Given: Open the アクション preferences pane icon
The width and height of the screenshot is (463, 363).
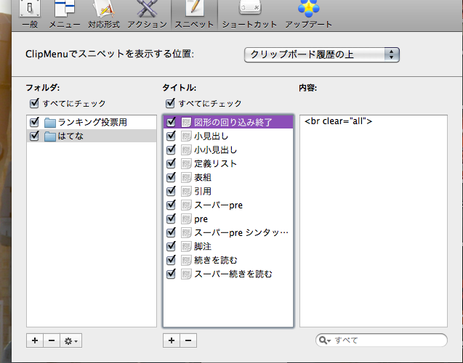Looking at the screenshot, I should coord(147,9).
